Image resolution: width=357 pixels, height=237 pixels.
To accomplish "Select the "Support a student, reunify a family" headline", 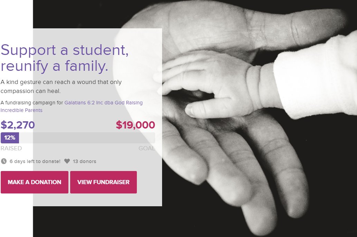I will (65, 58).
